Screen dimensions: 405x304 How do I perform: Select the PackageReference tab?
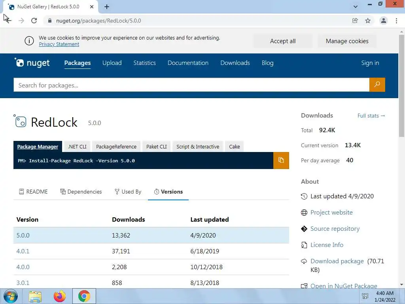click(116, 146)
